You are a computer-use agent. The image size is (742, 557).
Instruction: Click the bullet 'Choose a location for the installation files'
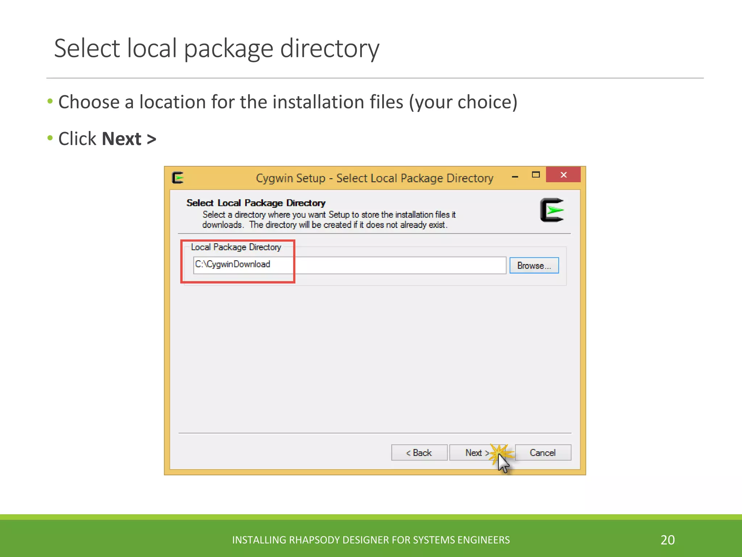pos(288,102)
